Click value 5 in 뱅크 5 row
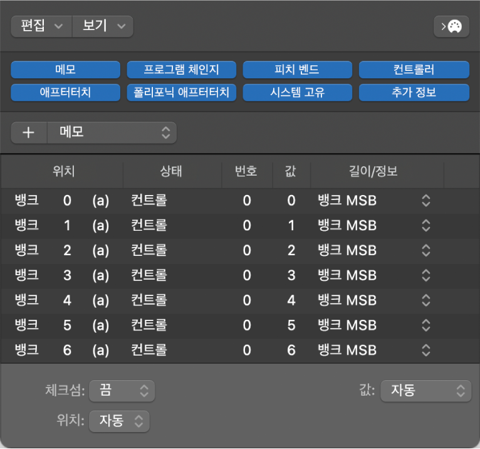Image resolution: width=480 pixels, height=449 pixels. pyautogui.click(x=291, y=325)
